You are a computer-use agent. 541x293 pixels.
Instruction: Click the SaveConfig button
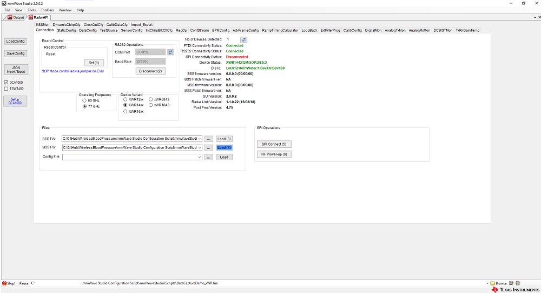tap(16, 54)
